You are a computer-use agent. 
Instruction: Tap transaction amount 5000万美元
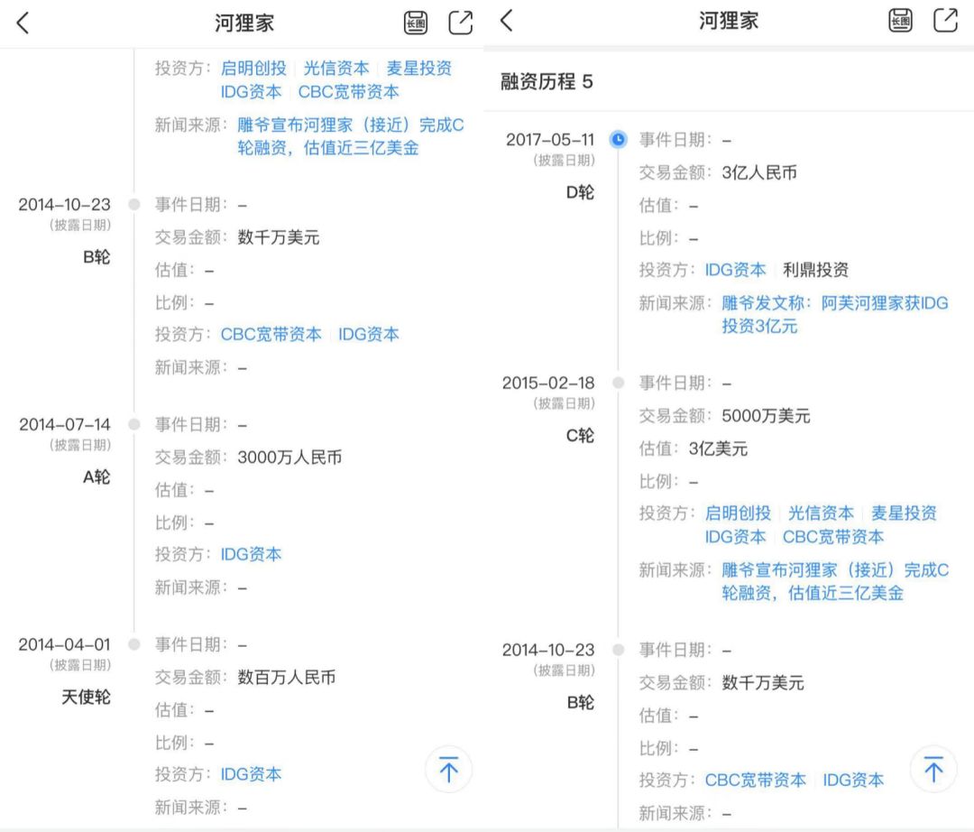[766, 416]
